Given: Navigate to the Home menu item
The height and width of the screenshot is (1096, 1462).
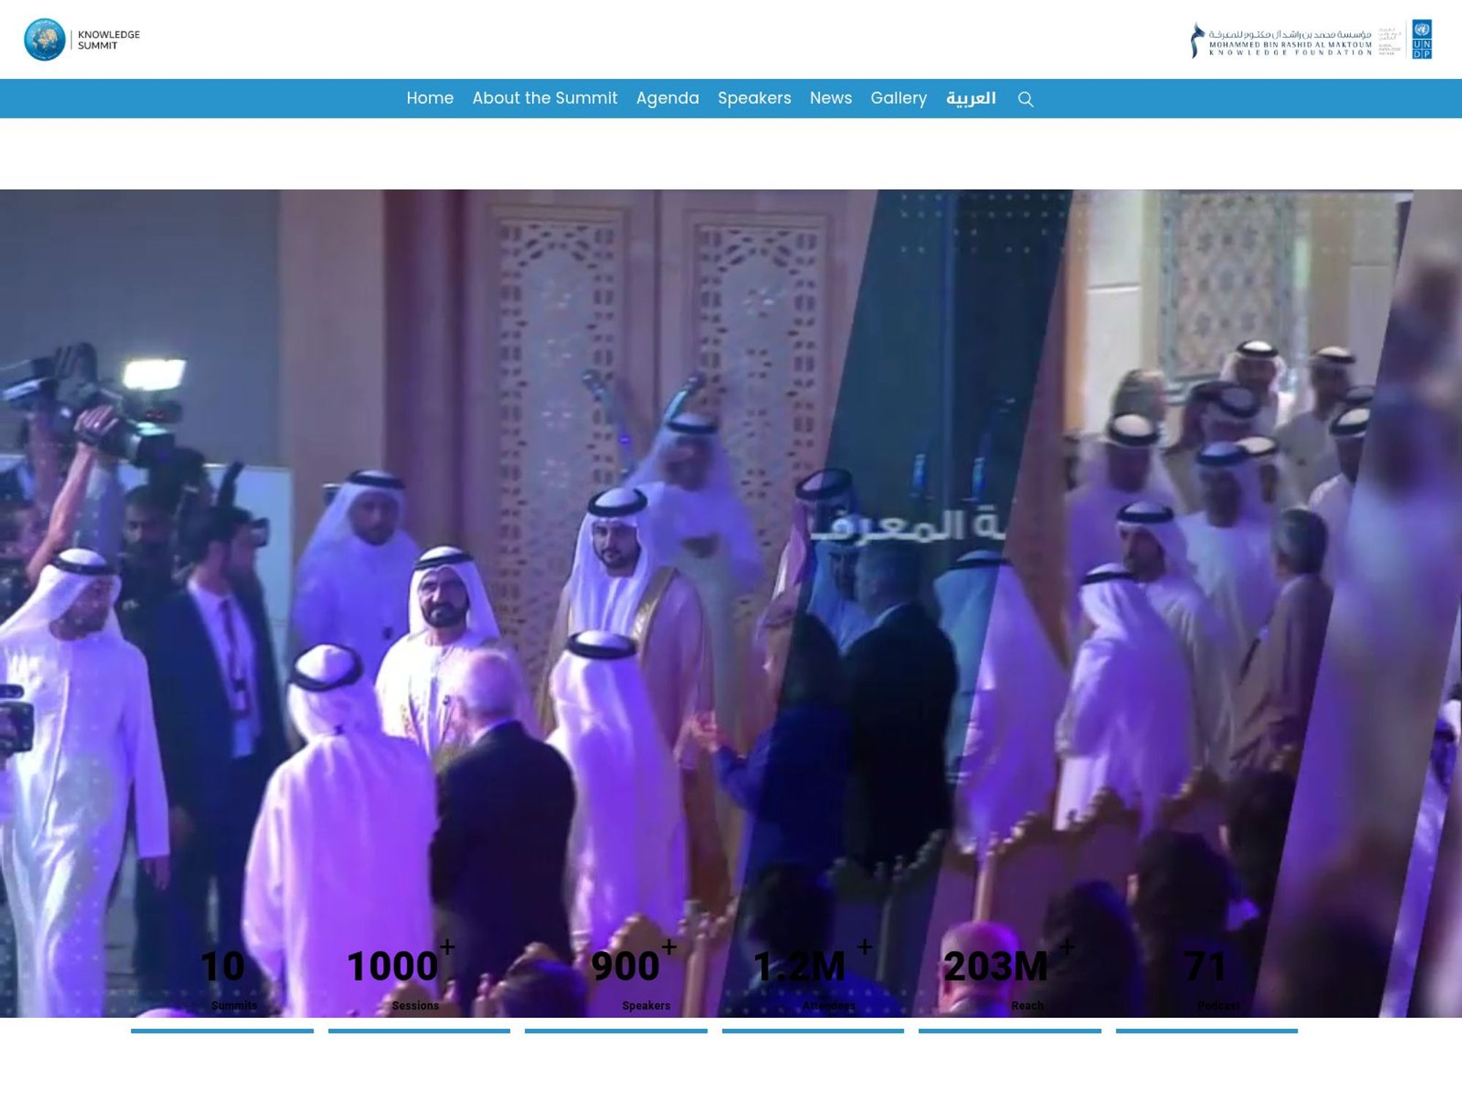Looking at the screenshot, I should pos(431,98).
